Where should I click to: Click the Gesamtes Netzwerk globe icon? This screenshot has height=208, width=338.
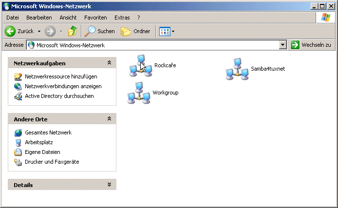18,133
